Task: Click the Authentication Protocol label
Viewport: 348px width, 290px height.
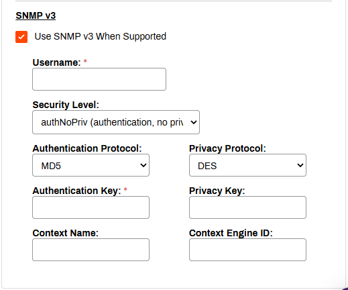Action: (87, 148)
